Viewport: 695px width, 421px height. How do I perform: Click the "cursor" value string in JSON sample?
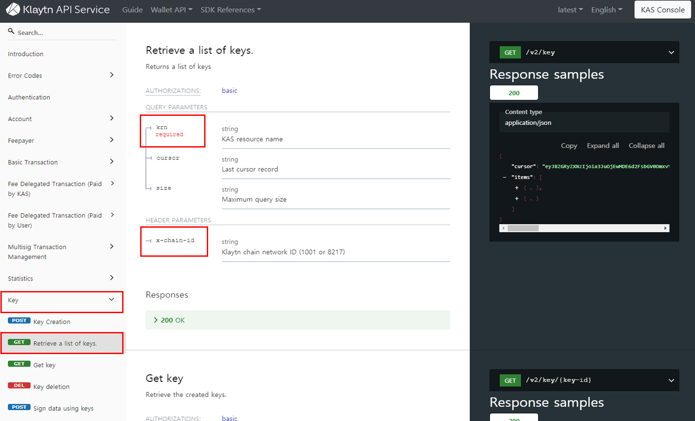[605, 166]
